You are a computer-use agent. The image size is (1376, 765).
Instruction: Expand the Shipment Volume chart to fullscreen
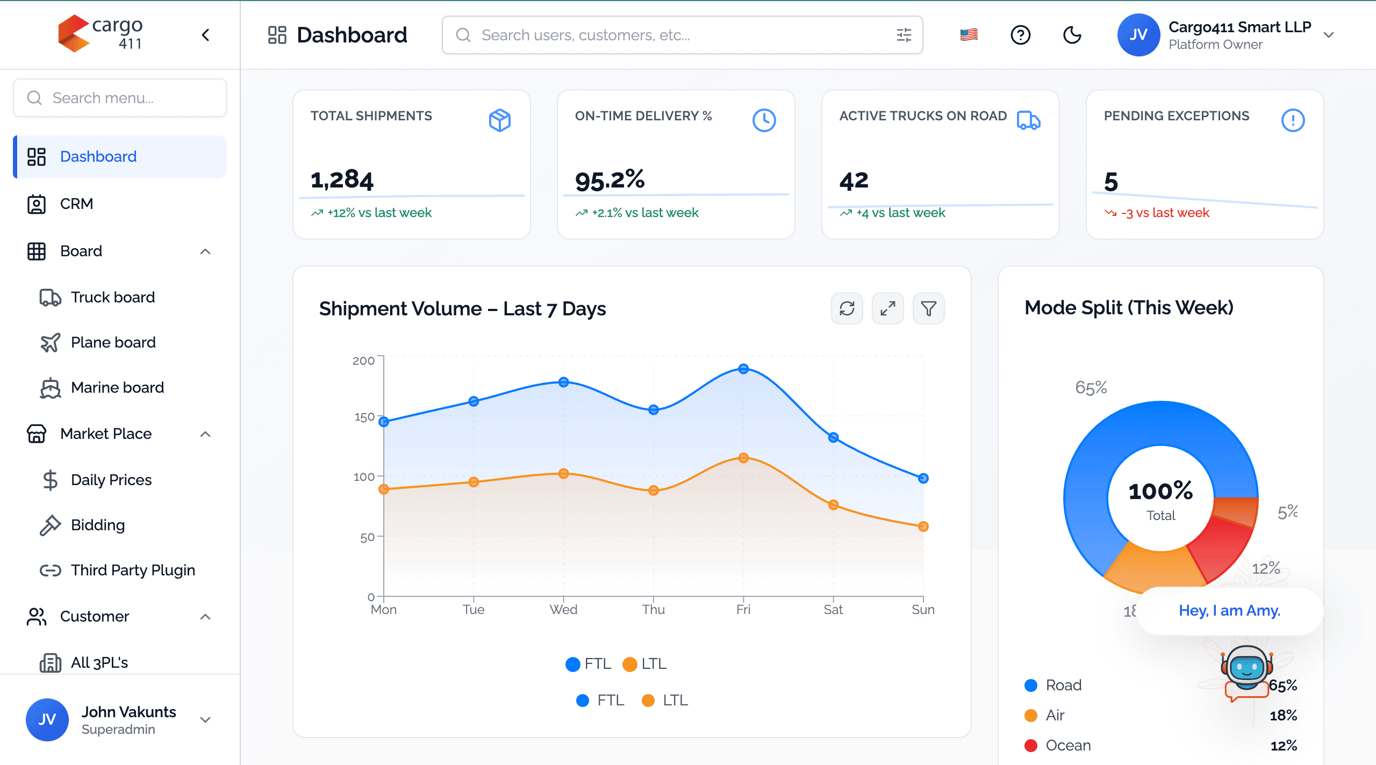pyautogui.click(x=887, y=308)
